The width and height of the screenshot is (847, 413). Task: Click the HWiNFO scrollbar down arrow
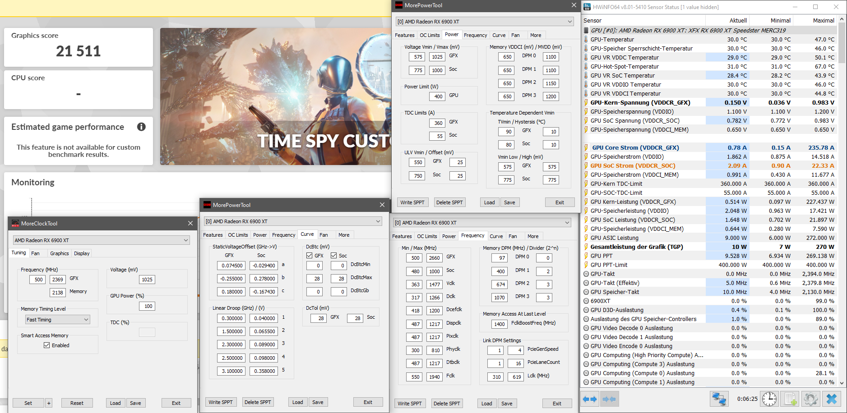[x=842, y=383]
